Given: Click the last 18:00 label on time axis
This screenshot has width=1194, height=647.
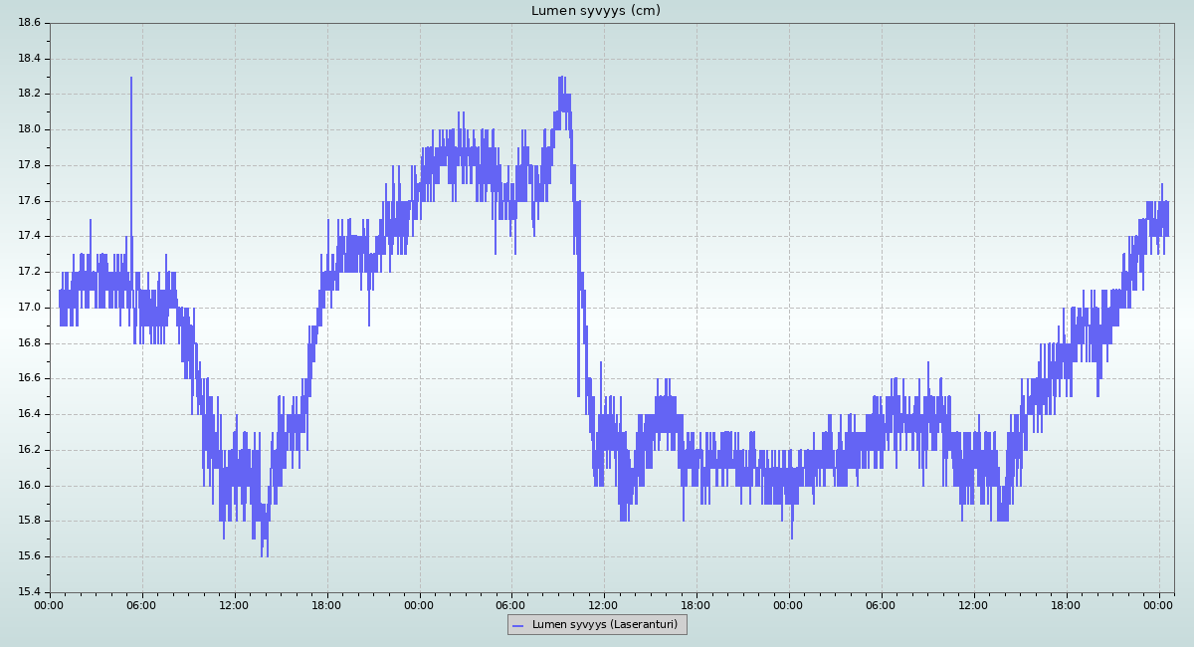Looking at the screenshot, I should [x=1066, y=604].
